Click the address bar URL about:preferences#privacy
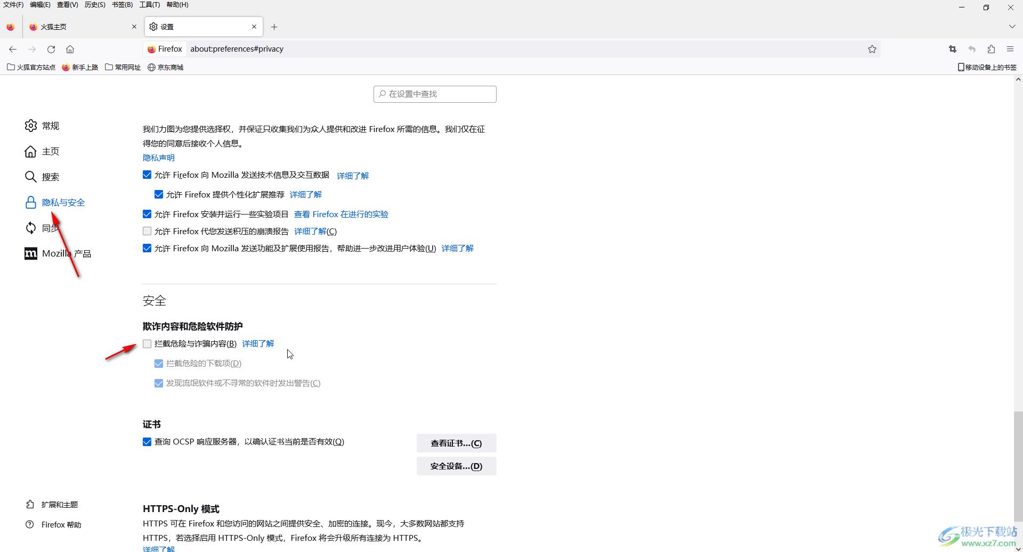Screen dimensions: 1023x552 [x=237, y=49]
